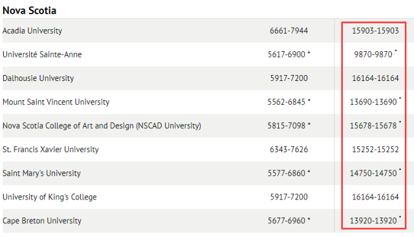Click University of King's College

click(x=50, y=197)
